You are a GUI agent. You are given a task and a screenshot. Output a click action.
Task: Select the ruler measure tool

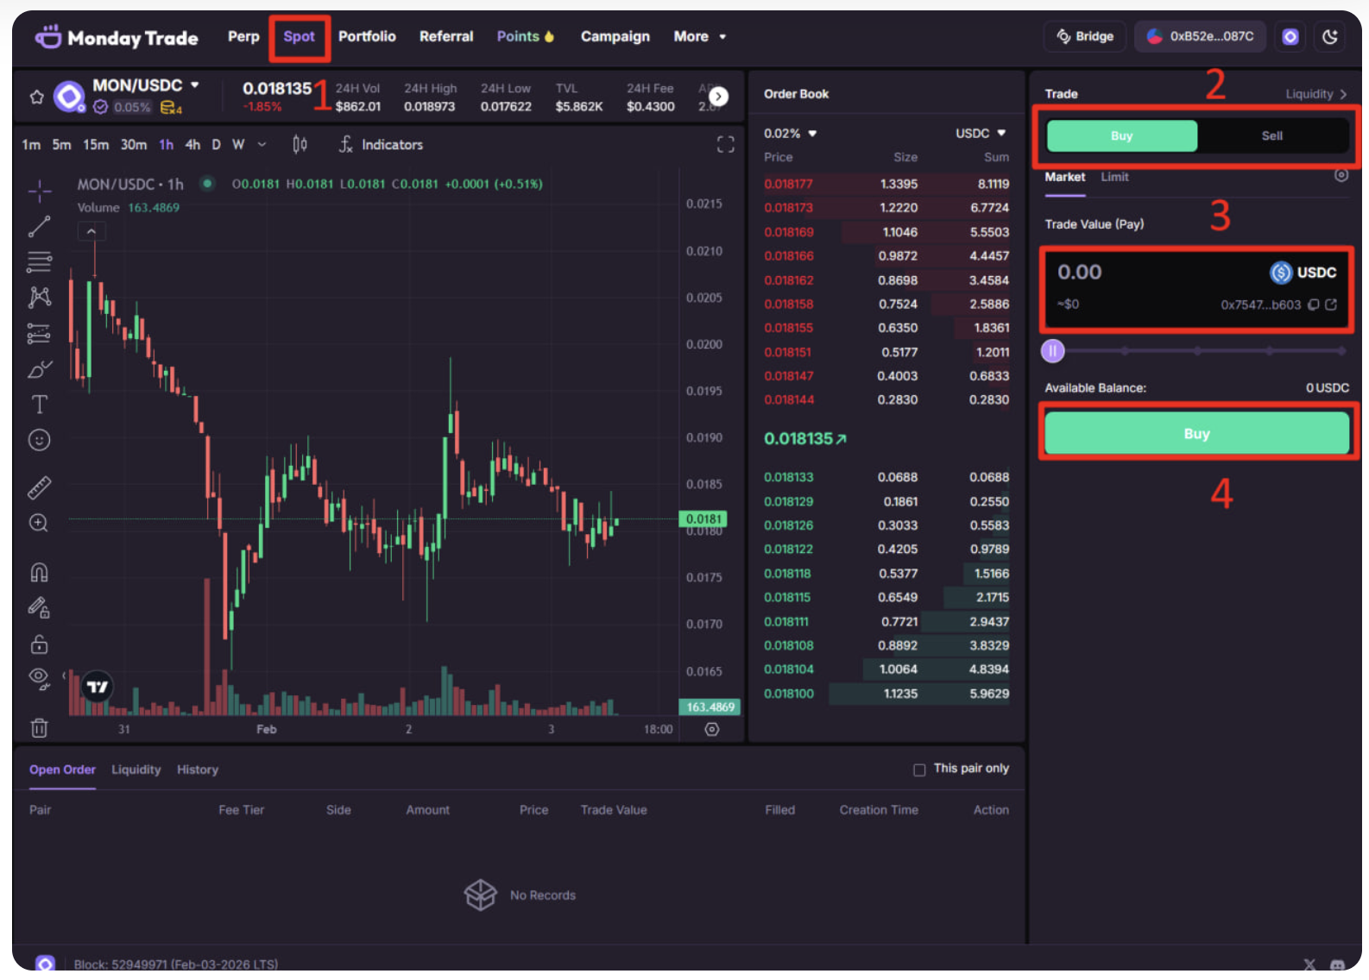[x=40, y=487]
